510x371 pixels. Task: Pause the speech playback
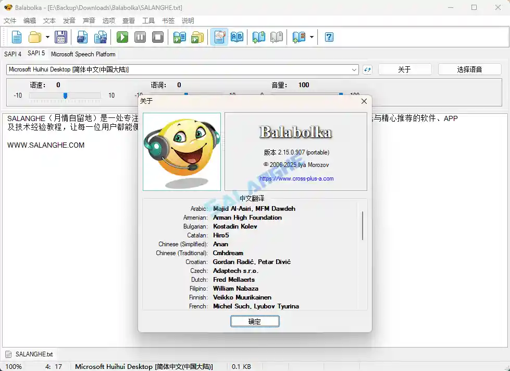[x=140, y=37]
